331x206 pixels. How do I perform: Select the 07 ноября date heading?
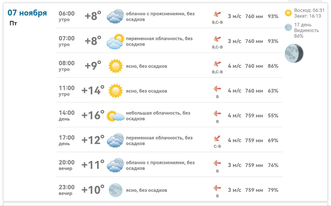point(27,13)
